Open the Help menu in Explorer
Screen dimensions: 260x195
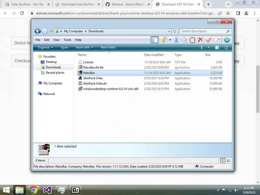pos(78,40)
